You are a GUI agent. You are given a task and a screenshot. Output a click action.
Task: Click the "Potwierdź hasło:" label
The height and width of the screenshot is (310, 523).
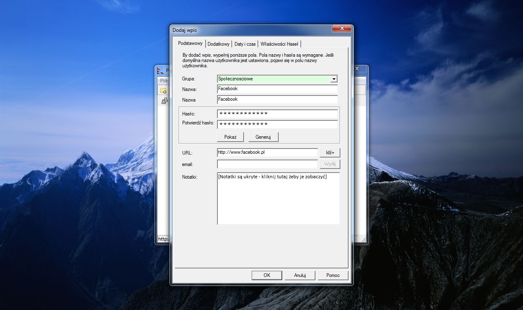pyautogui.click(x=198, y=123)
